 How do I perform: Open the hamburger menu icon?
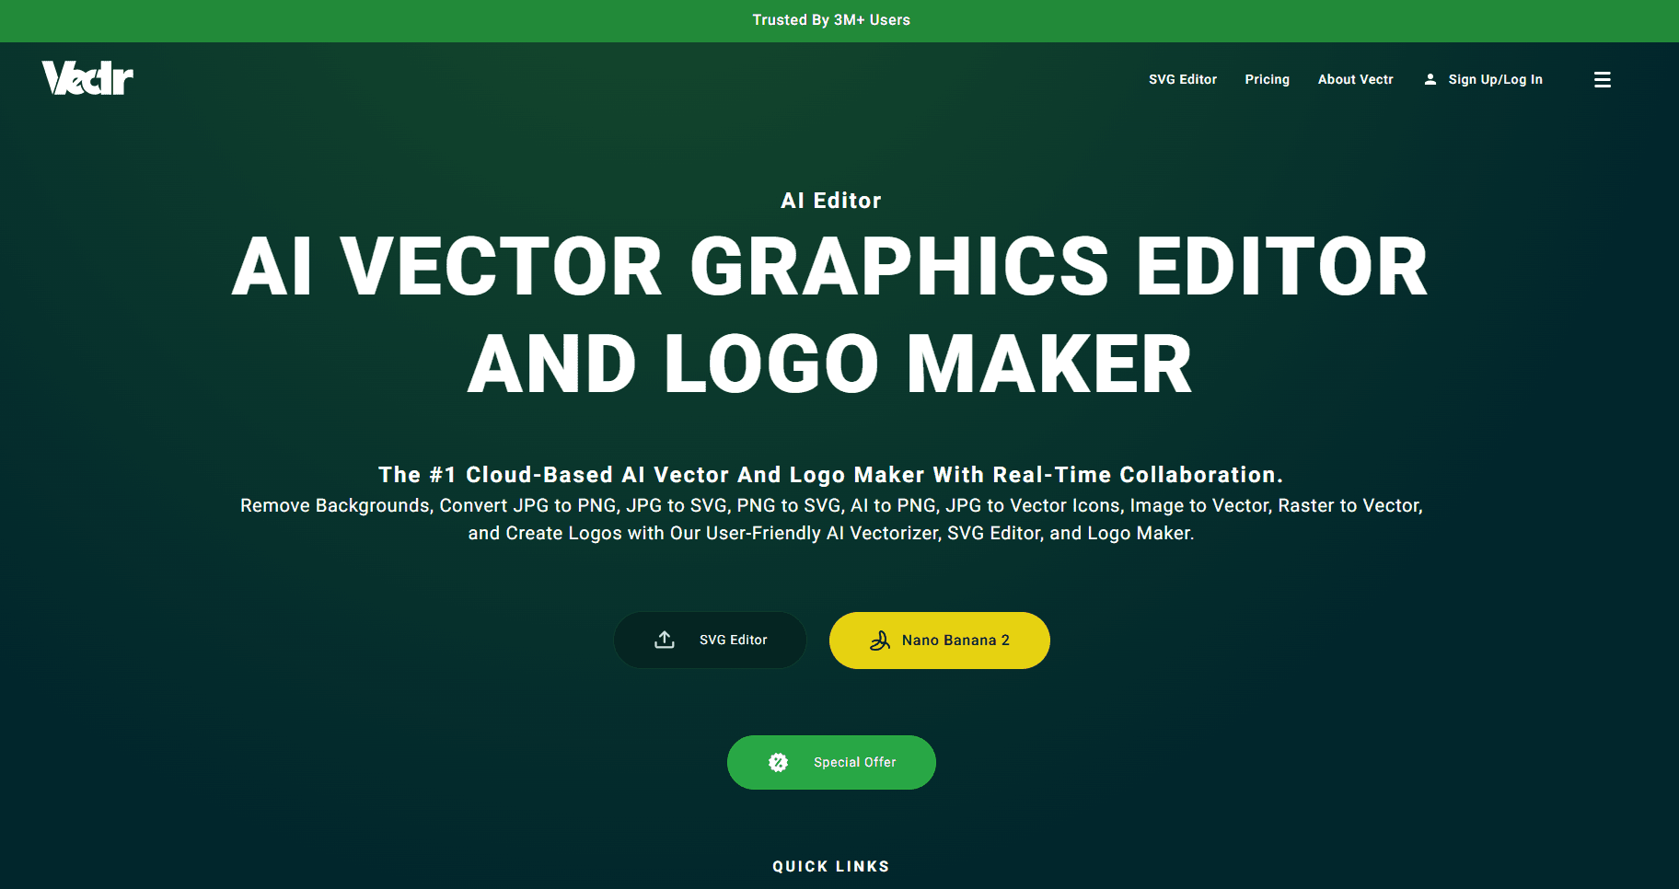click(x=1603, y=80)
